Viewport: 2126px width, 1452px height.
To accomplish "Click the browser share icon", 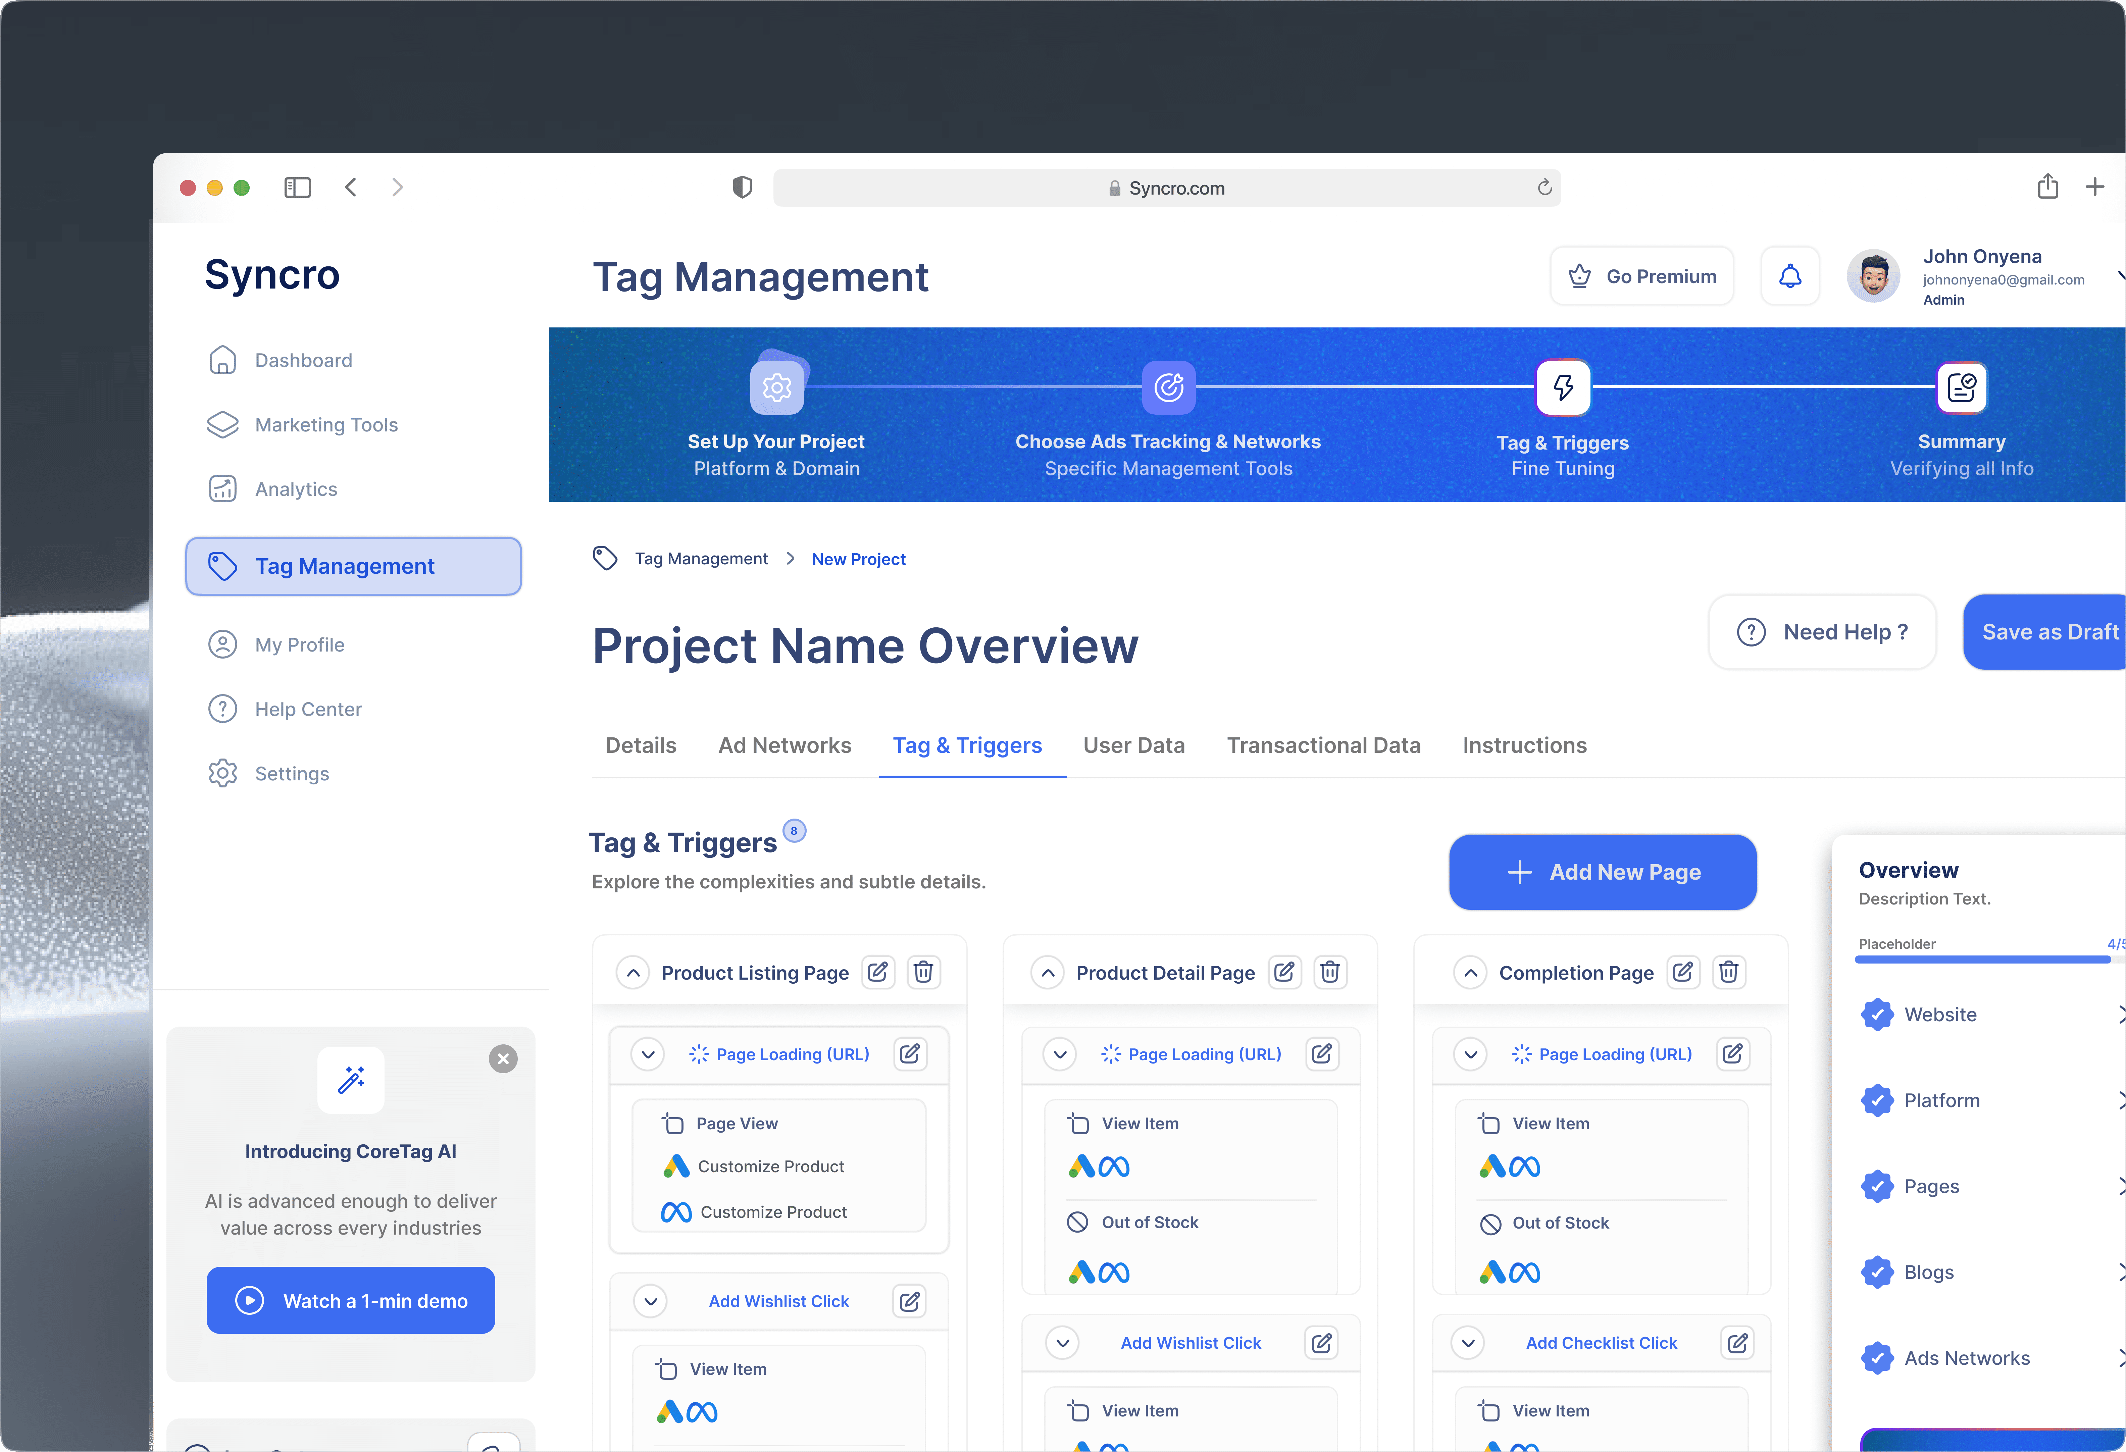I will click(x=2047, y=187).
